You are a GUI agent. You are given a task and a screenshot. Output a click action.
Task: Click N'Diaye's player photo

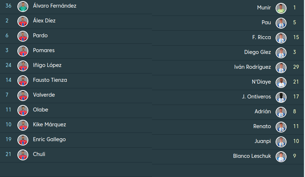[281, 82]
